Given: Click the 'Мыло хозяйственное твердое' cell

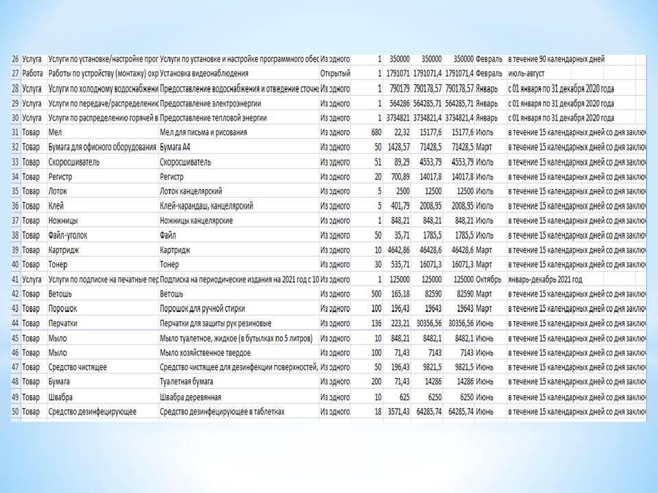Looking at the screenshot, I should click(x=205, y=353).
